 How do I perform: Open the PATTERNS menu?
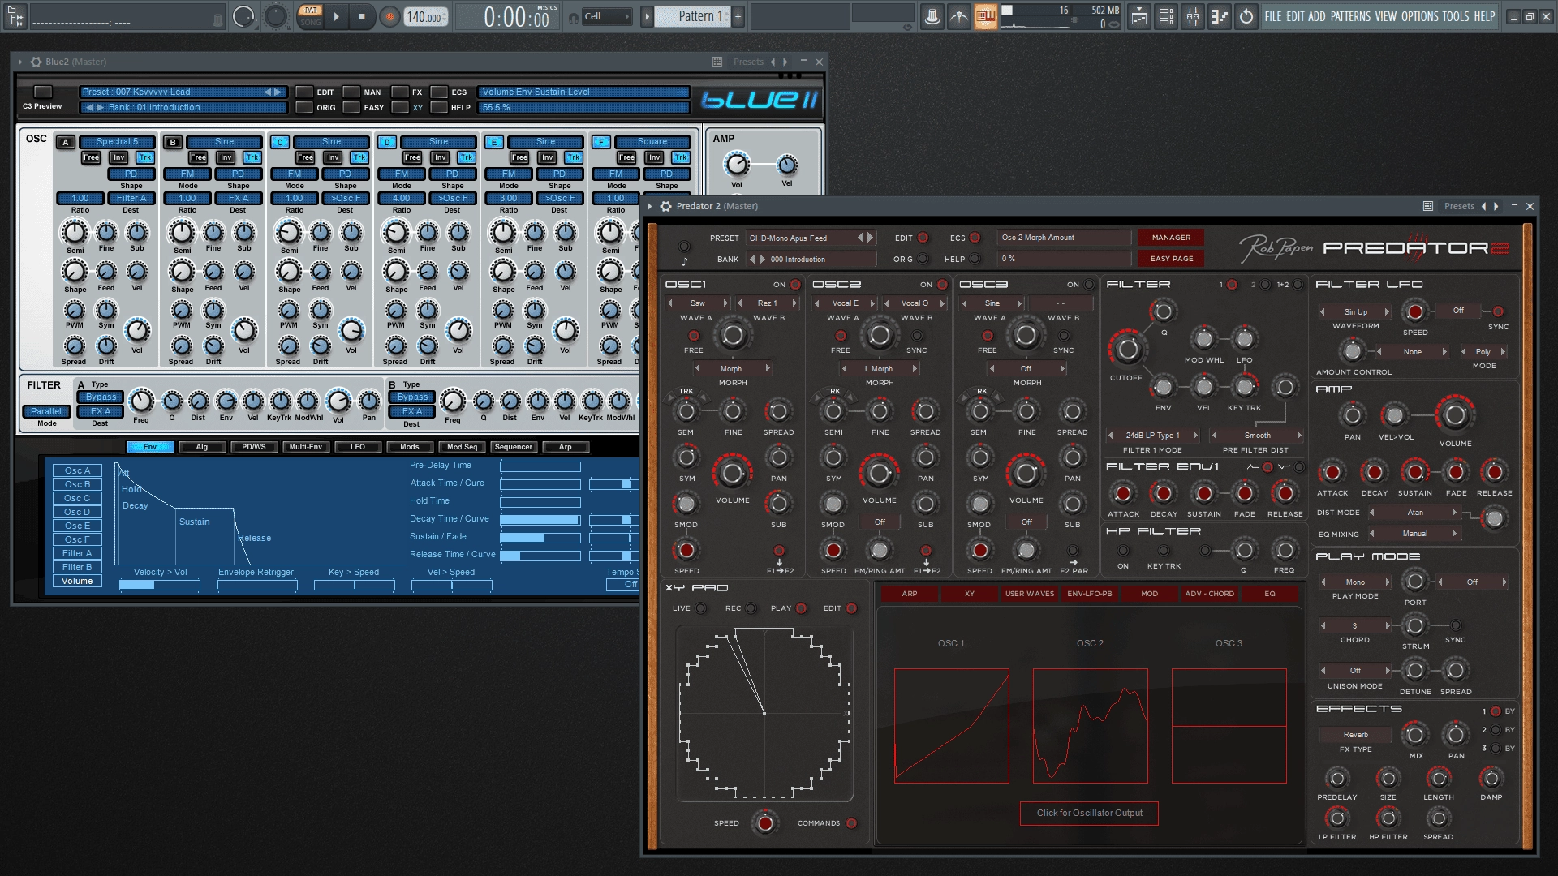(x=1350, y=16)
